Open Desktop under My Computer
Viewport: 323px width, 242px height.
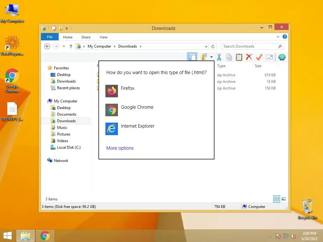pos(64,108)
